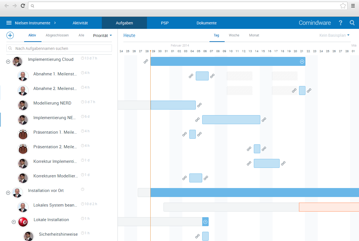The height and width of the screenshot is (241, 359).
Task: Click link icon right of Implementierung NE… bar
Action: tap(264, 120)
